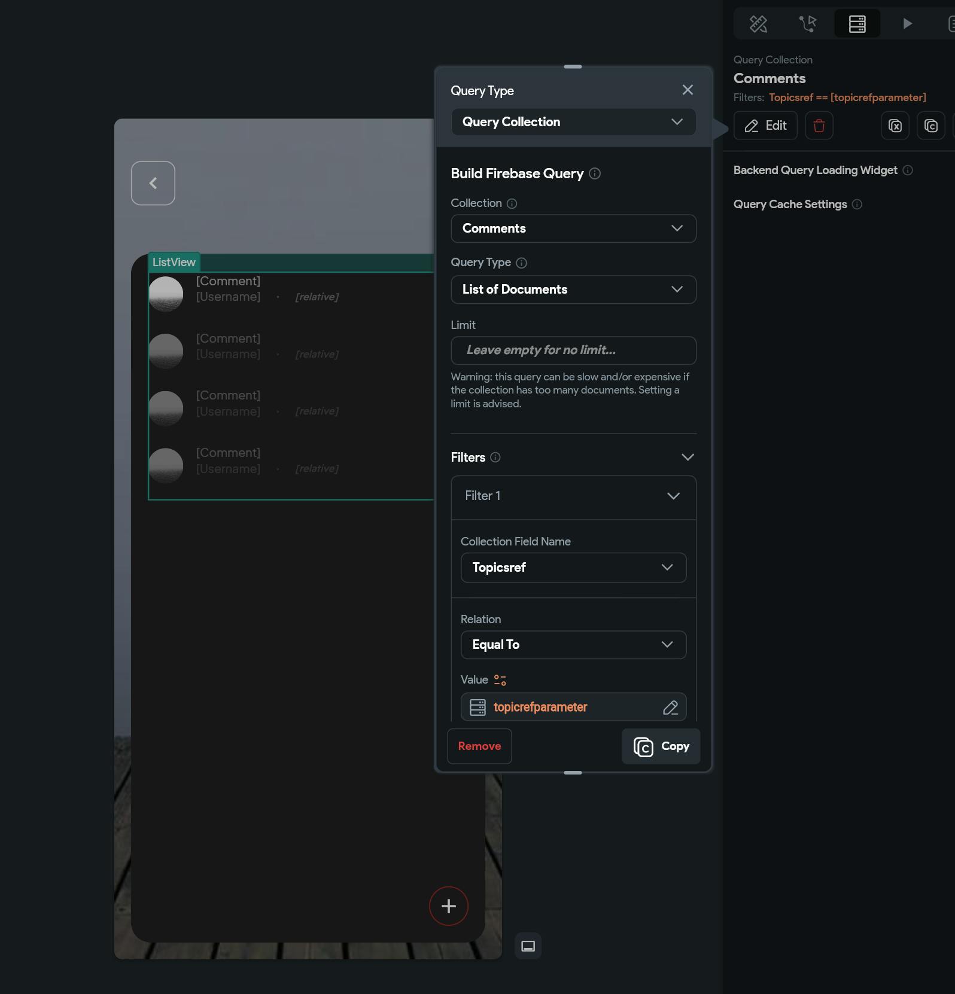Click the bottom drag handle of popup

point(573,773)
